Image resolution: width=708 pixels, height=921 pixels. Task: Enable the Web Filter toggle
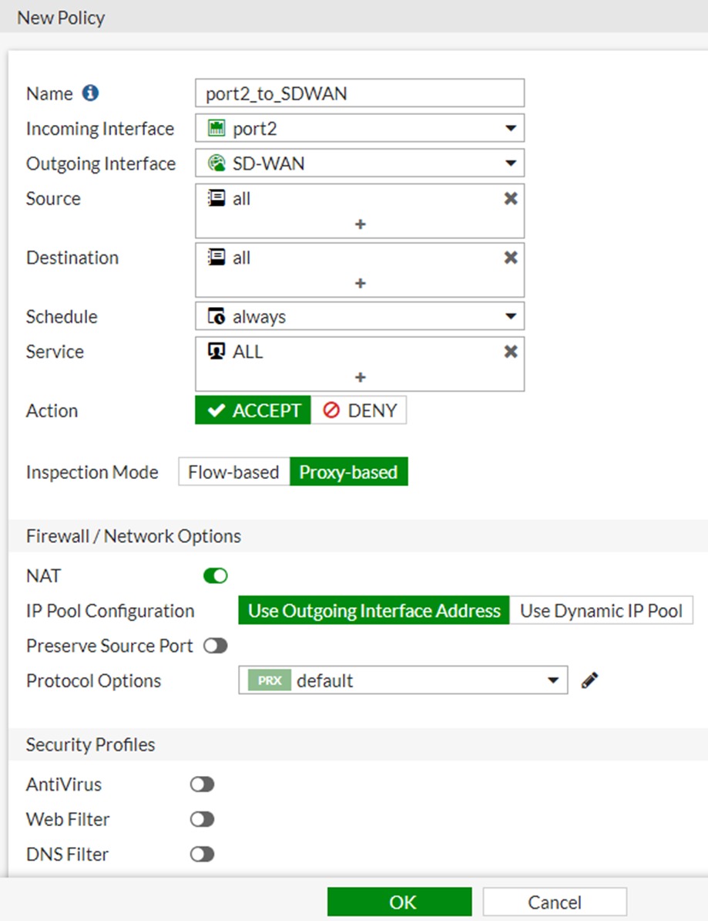[x=203, y=819]
